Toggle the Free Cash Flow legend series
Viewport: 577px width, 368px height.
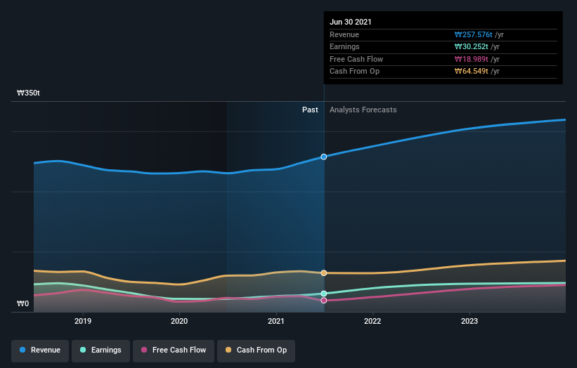pos(174,350)
